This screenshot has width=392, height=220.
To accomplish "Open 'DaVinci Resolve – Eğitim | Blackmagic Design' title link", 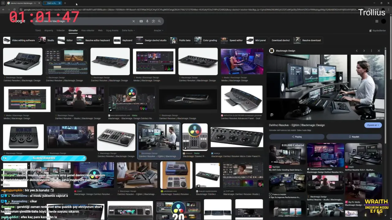I will point(297,125).
